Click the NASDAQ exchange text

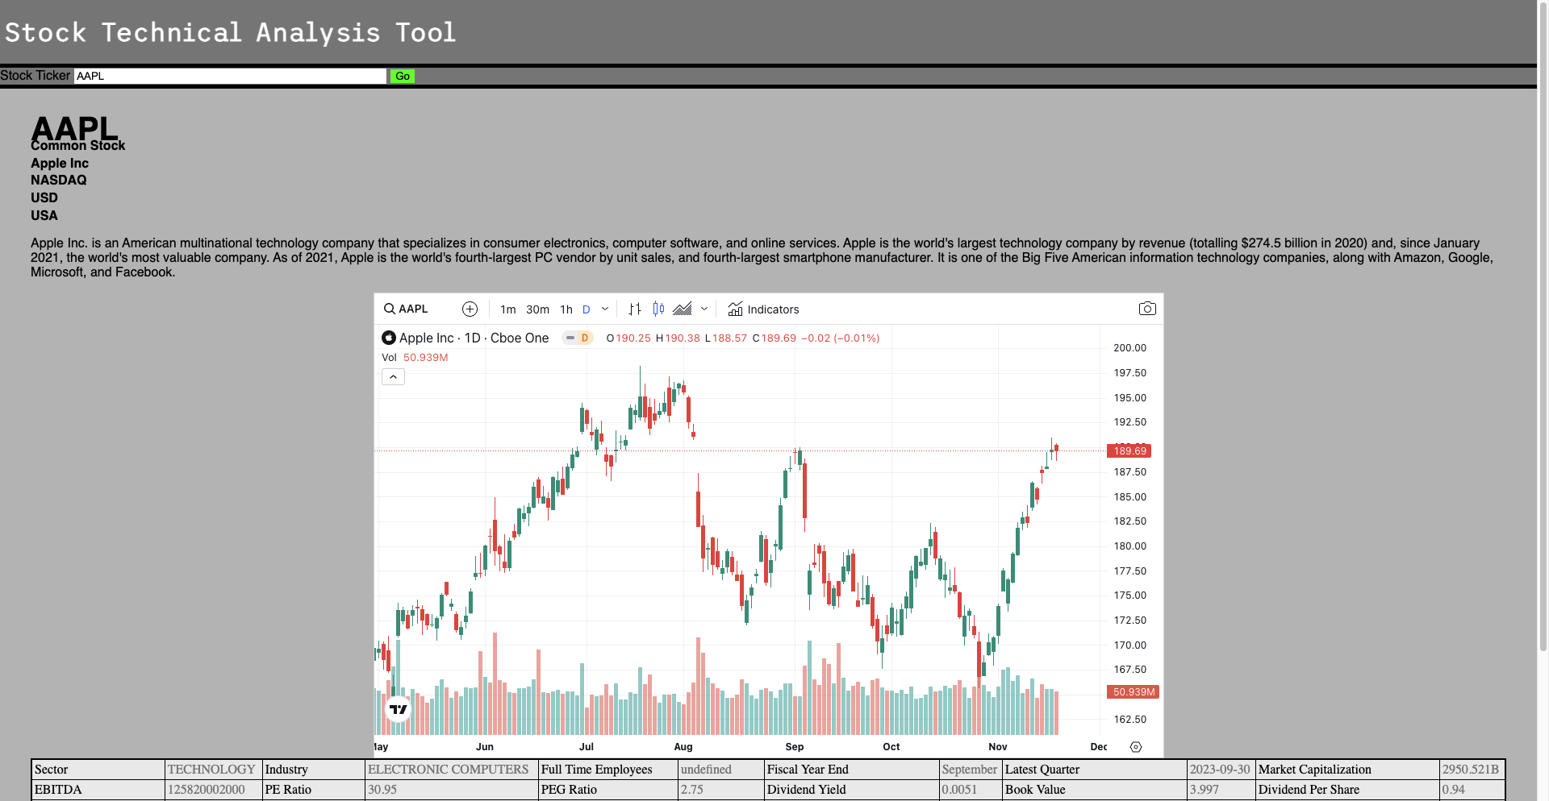click(x=59, y=180)
